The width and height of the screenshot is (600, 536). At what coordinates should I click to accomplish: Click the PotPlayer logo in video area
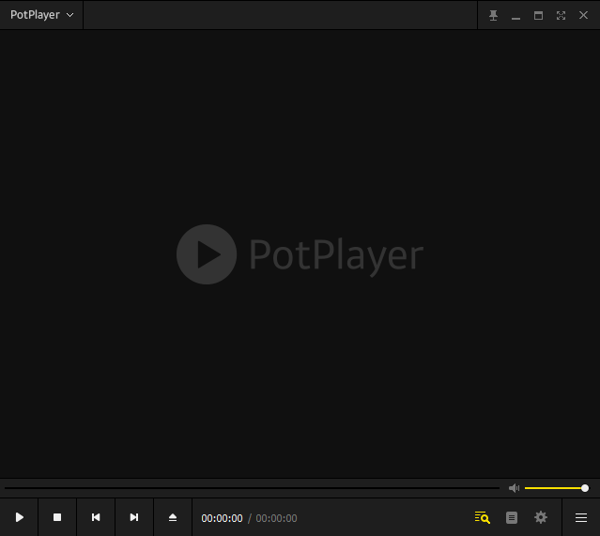300,254
